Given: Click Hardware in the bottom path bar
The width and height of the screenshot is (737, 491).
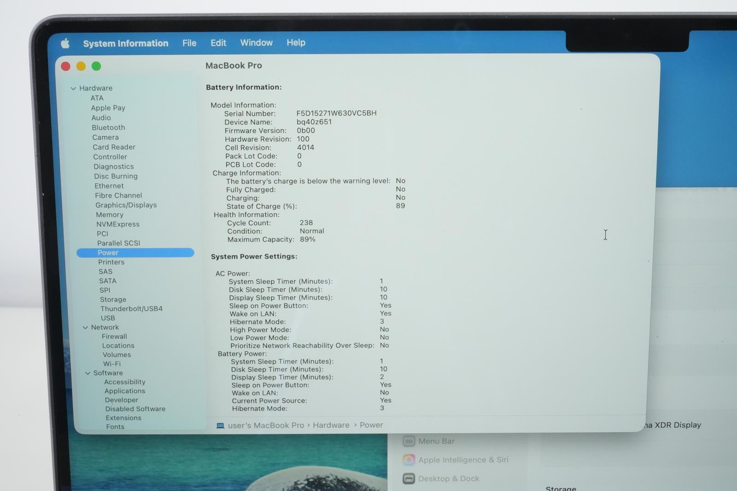Looking at the screenshot, I should 331,425.
